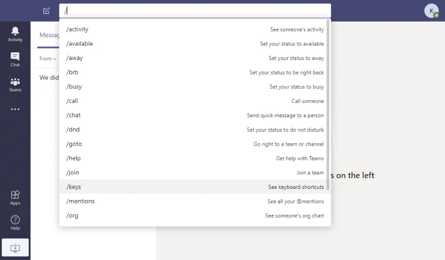
Task: Focus the command search box
Action: click(195, 11)
